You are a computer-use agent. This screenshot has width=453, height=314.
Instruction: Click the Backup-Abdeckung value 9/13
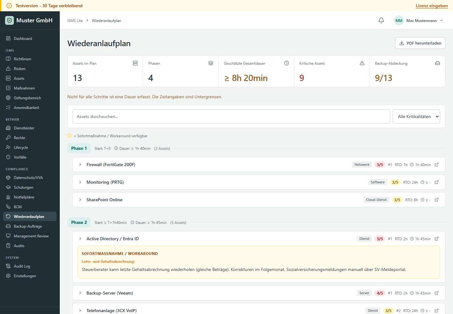[383, 78]
